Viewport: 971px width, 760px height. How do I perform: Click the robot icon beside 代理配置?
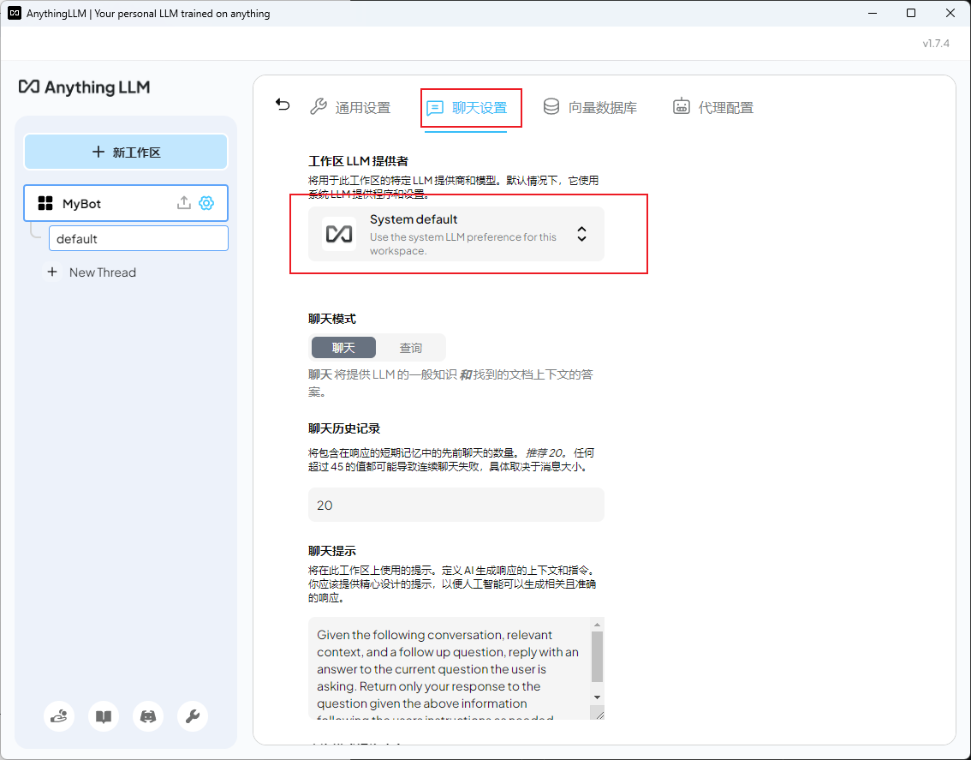682,106
